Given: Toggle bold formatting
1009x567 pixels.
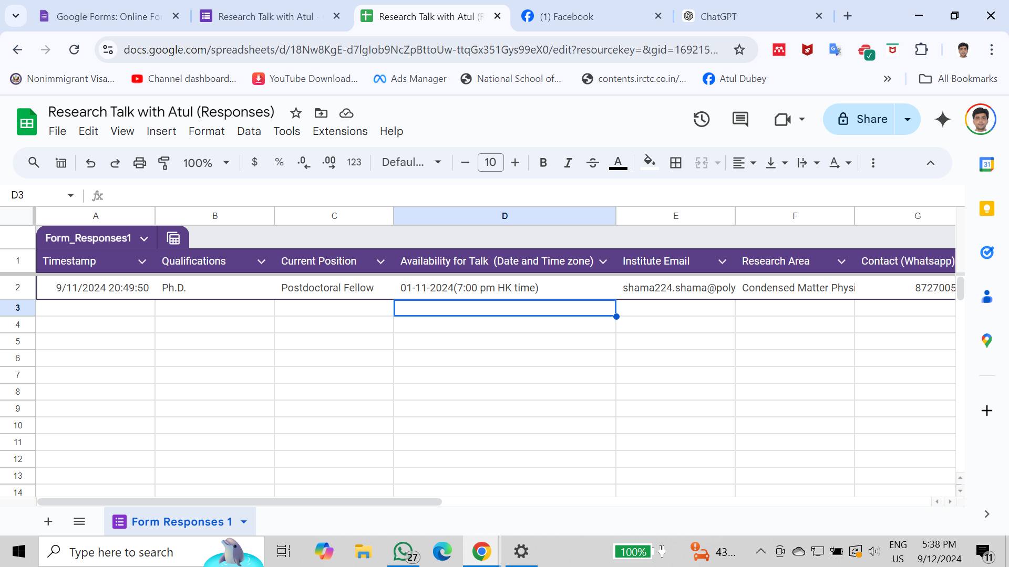Looking at the screenshot, I should [543, 163].
